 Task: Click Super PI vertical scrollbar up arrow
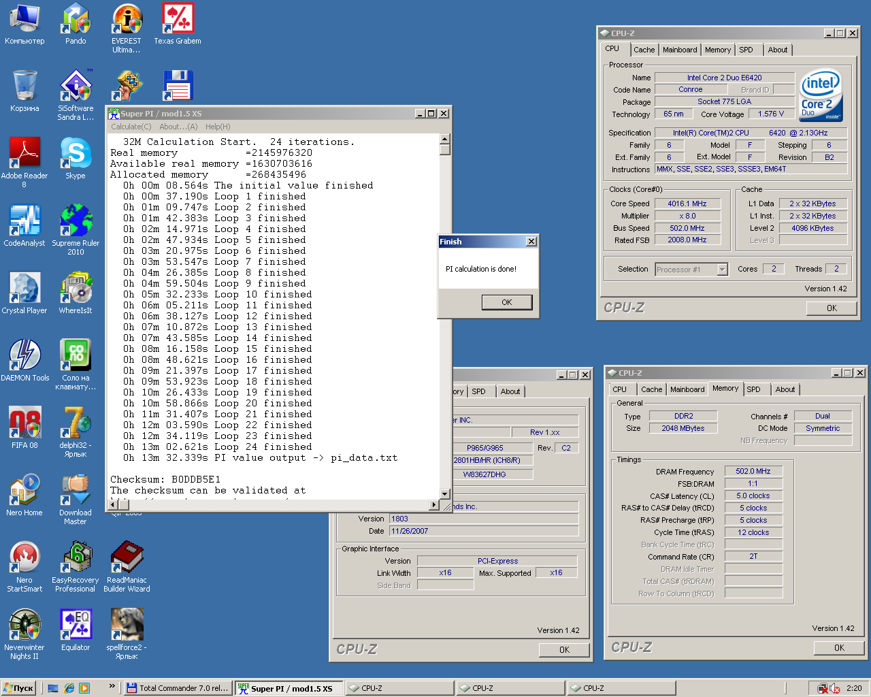click(x=445, y=139)
